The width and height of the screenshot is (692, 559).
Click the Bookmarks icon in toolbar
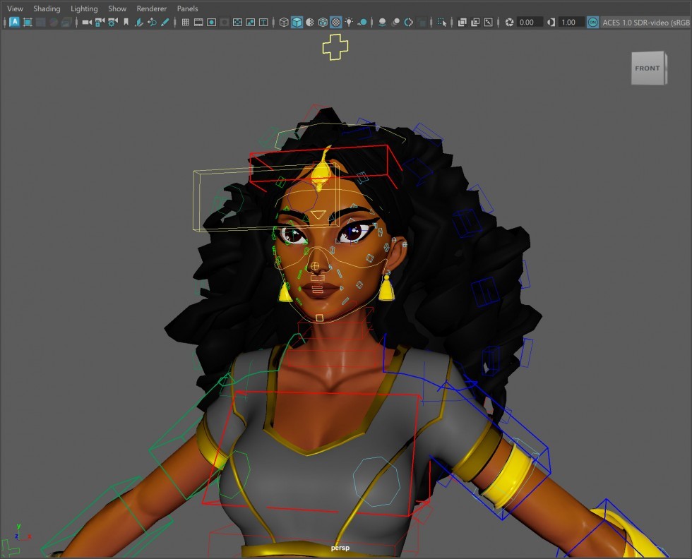pyautogui.click(x=126, y=22)
